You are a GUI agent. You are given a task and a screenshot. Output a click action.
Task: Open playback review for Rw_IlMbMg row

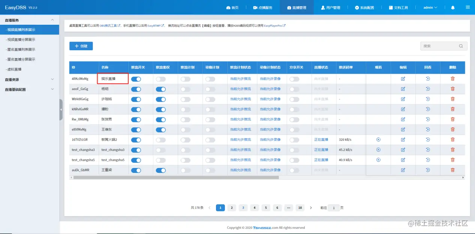428,119
